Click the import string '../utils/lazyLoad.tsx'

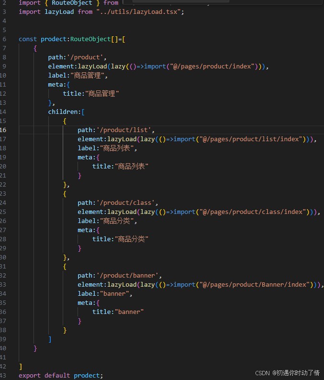[138, 12]
